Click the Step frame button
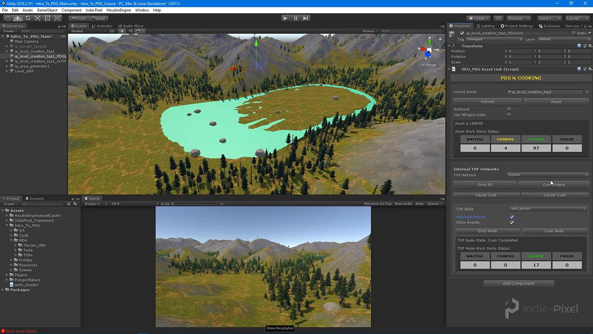 pyautogui.click(x=306, y=18)
